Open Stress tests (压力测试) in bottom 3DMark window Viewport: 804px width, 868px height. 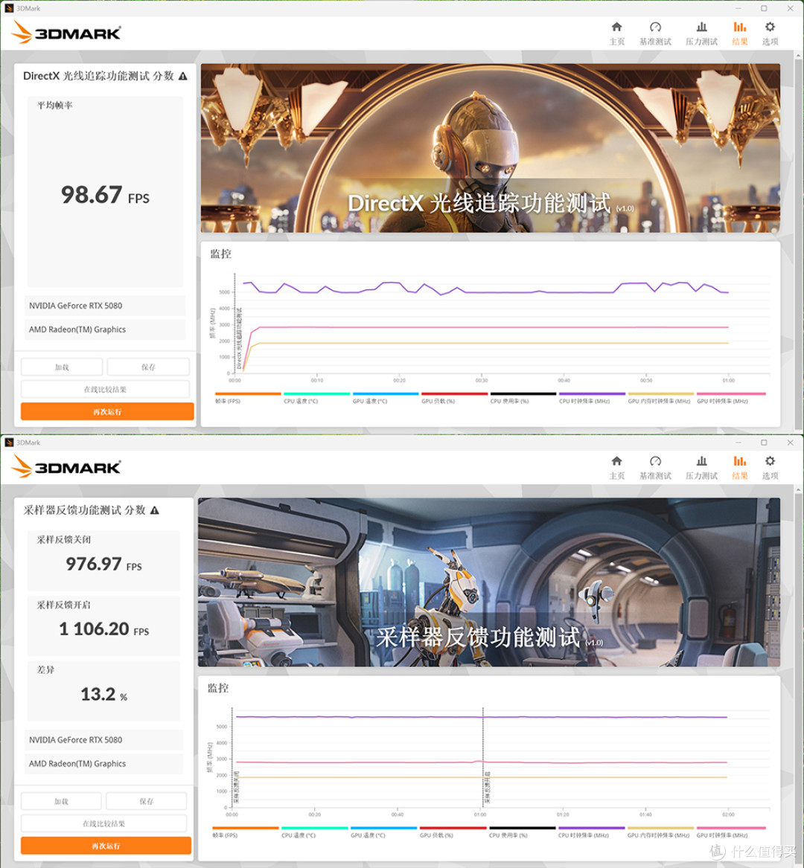click(x=701, y=467)
